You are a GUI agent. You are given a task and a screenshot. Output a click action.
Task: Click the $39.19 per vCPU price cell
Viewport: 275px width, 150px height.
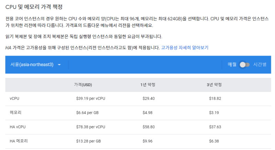90,99
